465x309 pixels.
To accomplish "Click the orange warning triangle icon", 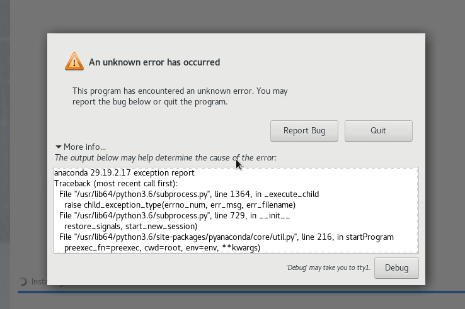I will pos(74,62).
